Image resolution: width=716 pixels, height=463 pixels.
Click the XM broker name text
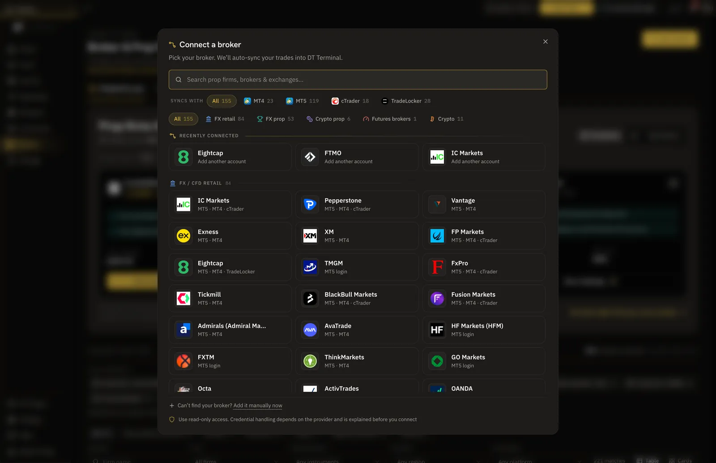click(329, 232)
